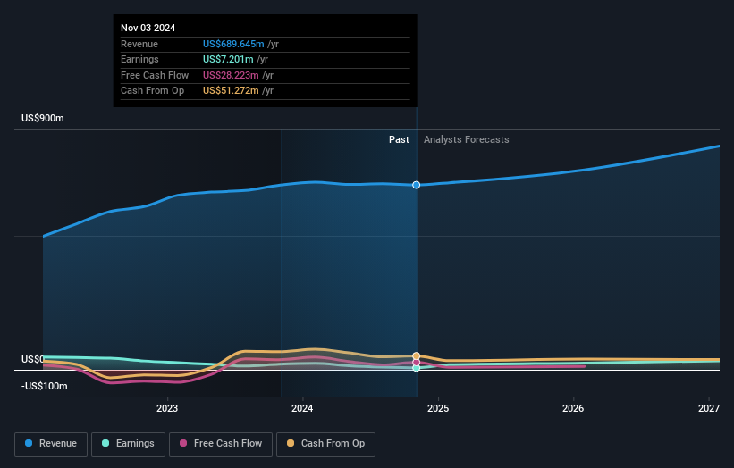Toggle the Revenue legend button
Screen dimensions: 734x468
[51, 444]
